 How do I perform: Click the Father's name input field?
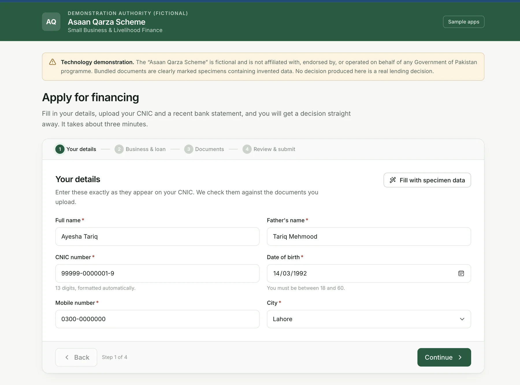[x=369, y=236]
